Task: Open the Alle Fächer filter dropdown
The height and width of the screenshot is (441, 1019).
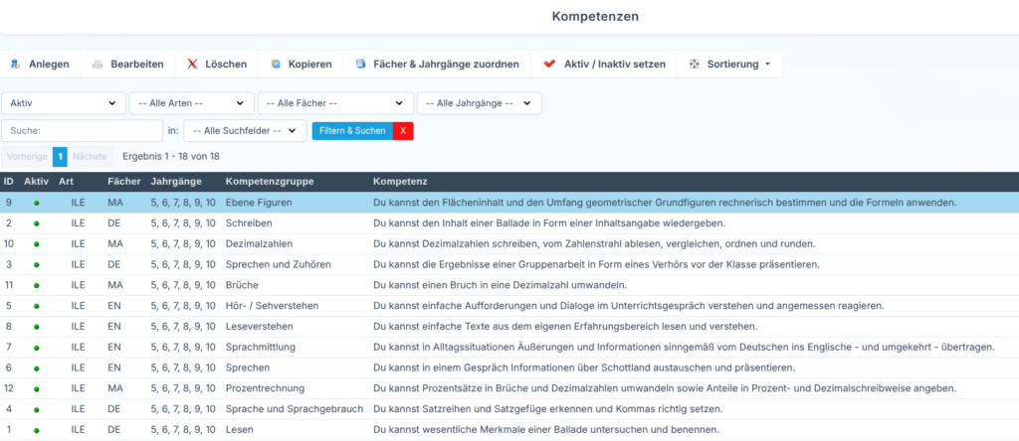Action: pyautogui.click(x=335, y=103)
